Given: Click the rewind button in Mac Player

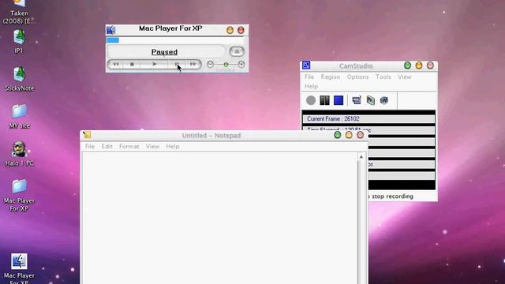Looking at the screenshot, I should [116, 64].
